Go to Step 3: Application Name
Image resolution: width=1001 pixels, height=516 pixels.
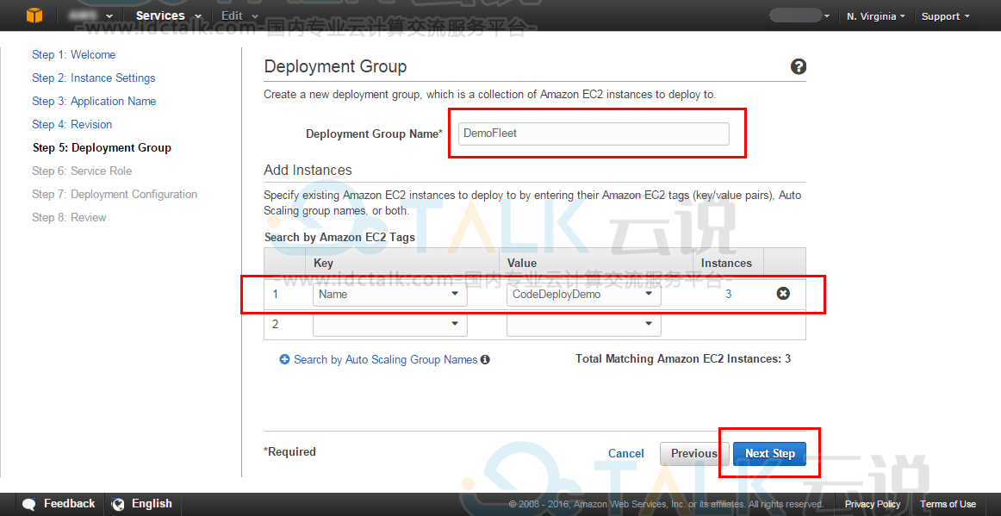coord(94,101)
